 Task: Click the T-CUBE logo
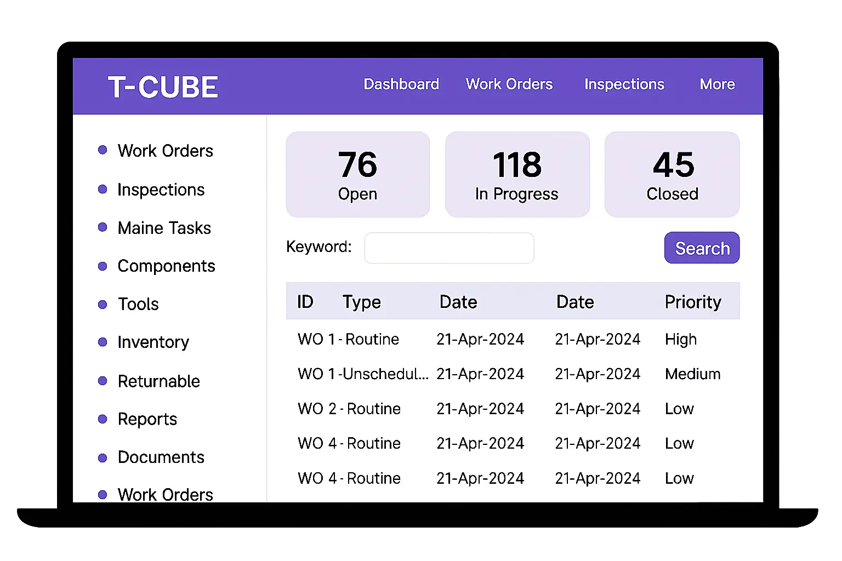[x=163, y=87]
